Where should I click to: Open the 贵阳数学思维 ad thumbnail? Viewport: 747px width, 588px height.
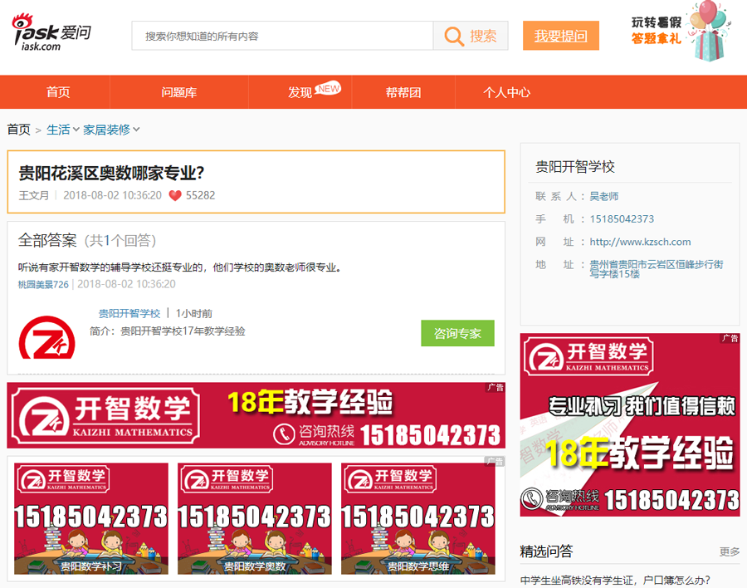pos(417,518)
